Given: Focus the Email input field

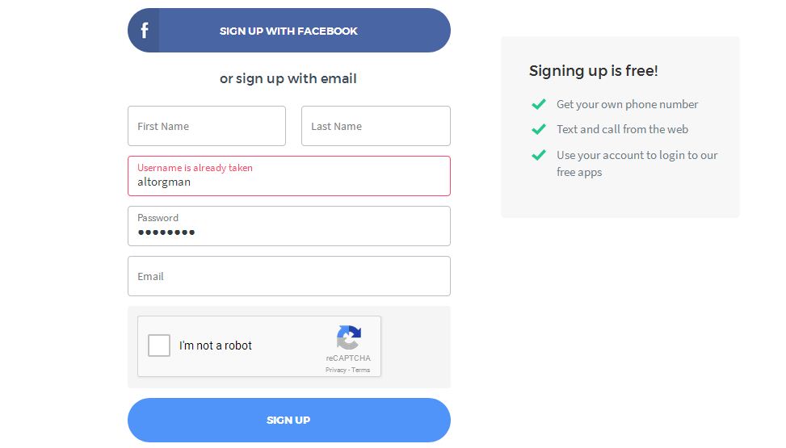Looking at the screenshot, I should click(x=288, y=276).
